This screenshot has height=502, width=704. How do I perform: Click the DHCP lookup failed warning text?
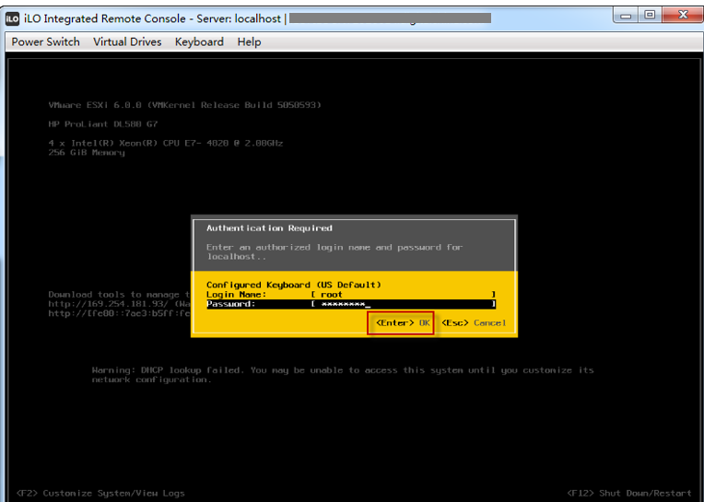coord(343,375)
